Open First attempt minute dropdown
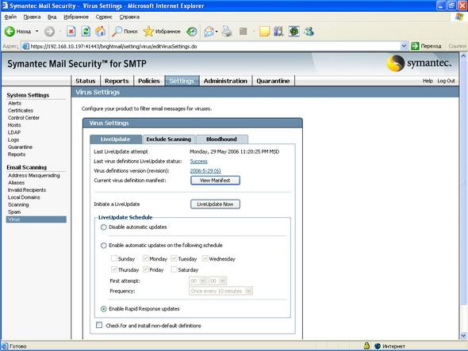Screen dimensions: 468x351 [x=218, y=281]
